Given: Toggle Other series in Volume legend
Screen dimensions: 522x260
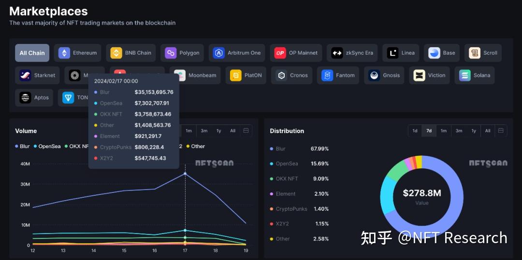Looking at the screenshot, I should click(x=196, y=147).
